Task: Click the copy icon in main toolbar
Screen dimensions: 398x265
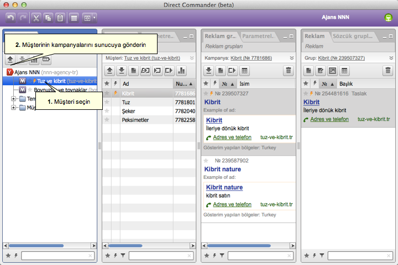Action: pos(48,18)
